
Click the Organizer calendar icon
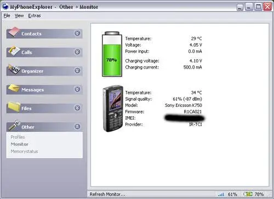[14, 69]
